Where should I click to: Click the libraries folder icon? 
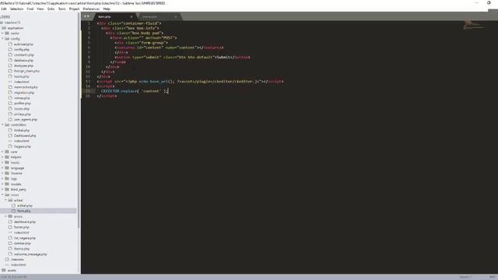point(7,173)
